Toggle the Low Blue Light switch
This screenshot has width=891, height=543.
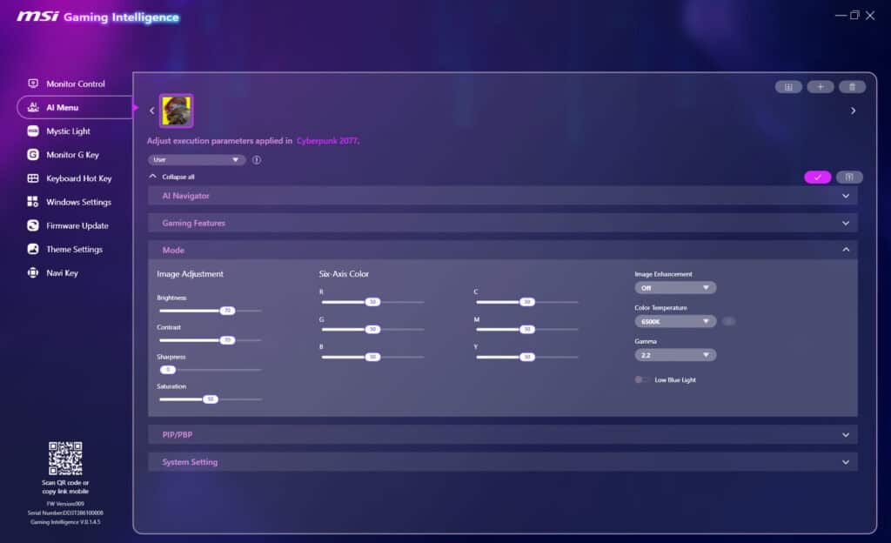(x=642, y=380)
